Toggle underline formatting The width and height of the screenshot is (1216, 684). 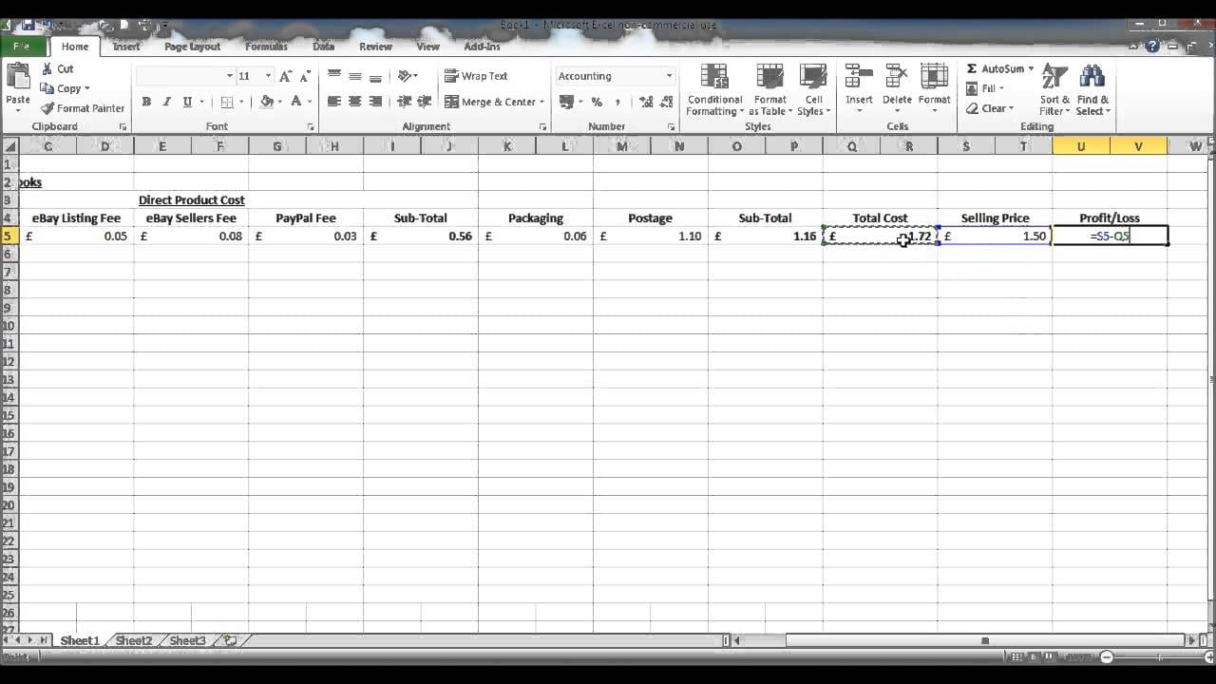pos(186,101)
